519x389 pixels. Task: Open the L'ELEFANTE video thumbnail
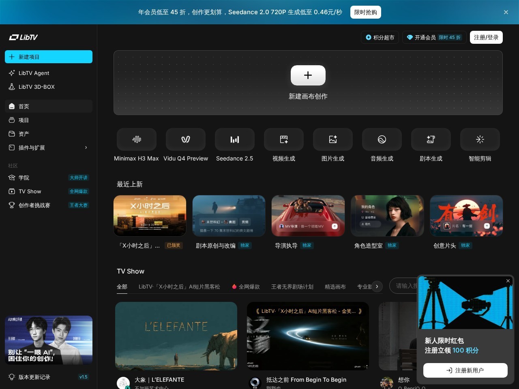tap(176, 336)
